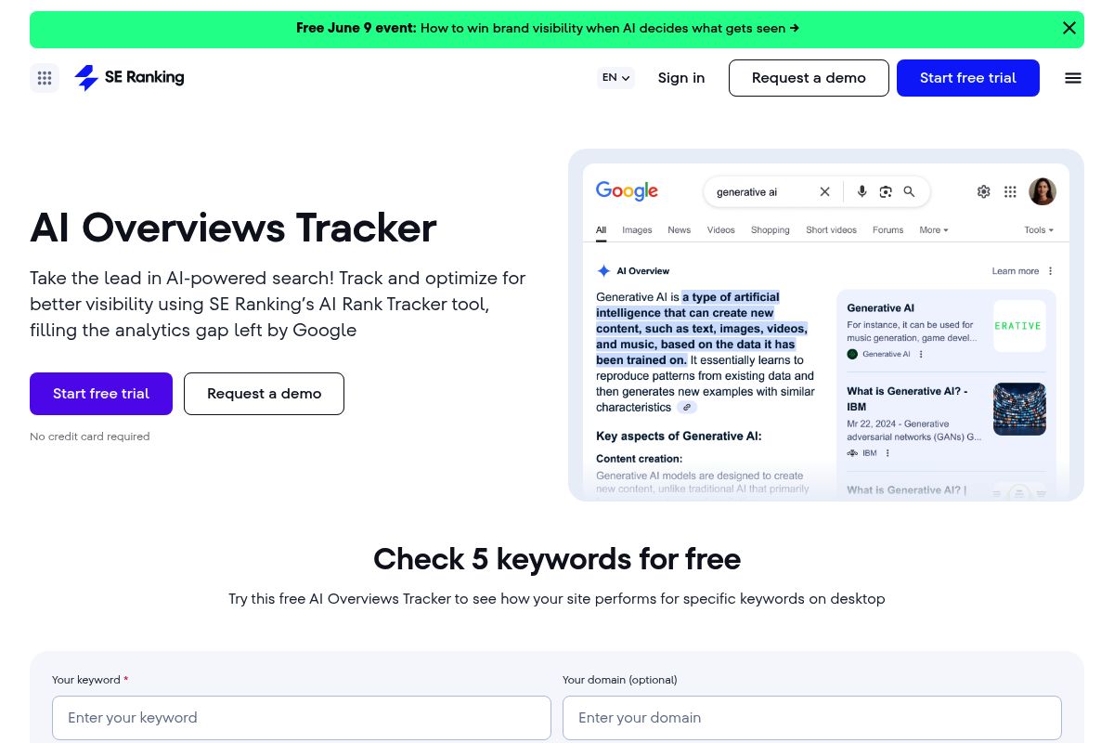The width and height of the screenshot is (1114, 743).
Task: Open the apps grid icon beside logo
Action: pos(45,78)
